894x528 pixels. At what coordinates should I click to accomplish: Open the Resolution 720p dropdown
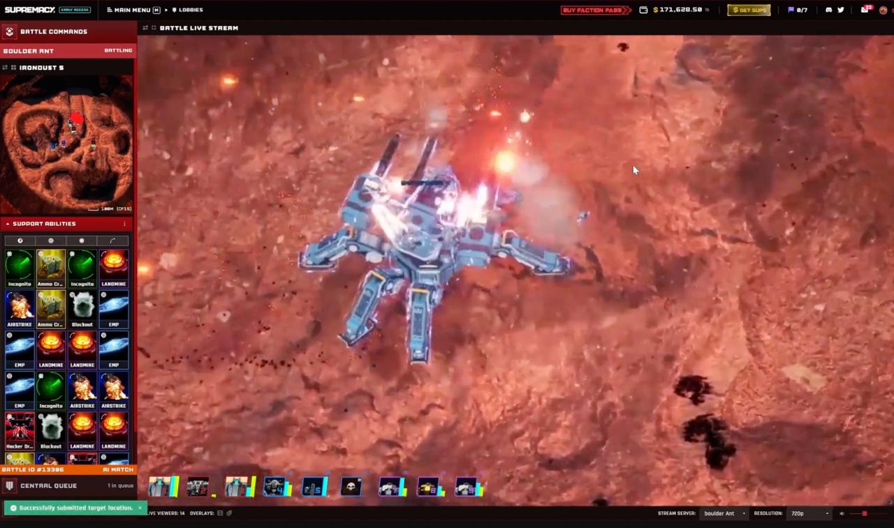(x=810, y=513)
